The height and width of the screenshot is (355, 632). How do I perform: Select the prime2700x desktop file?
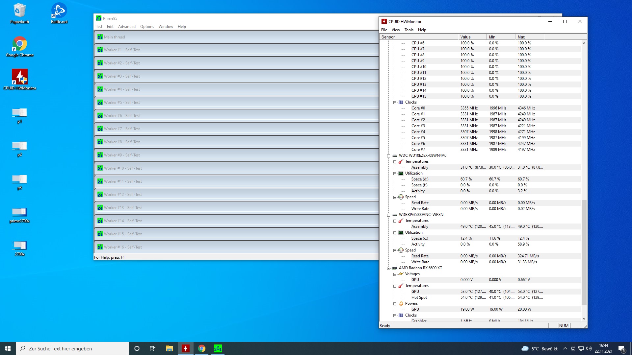[19, 214]
